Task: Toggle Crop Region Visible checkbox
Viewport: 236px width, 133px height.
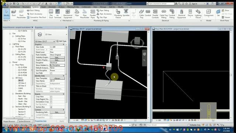Action: (51, 99)
